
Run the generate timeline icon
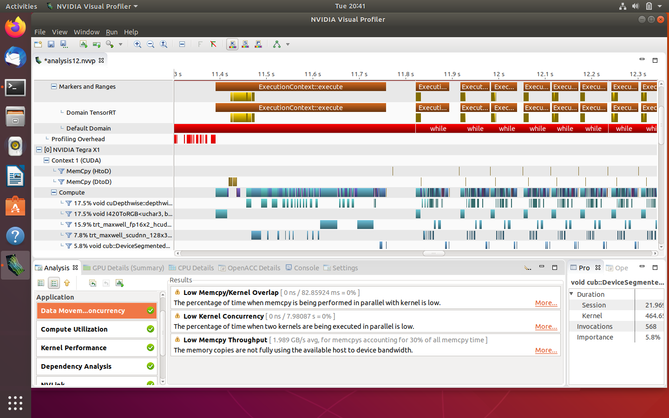tap(84, 44)
